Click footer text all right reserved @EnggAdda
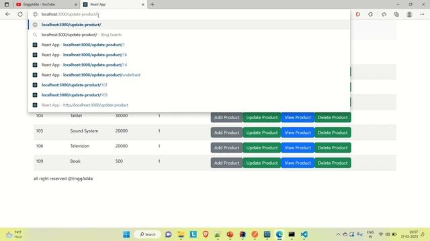Viewport: 430px width, 241px height. [63, 179]
